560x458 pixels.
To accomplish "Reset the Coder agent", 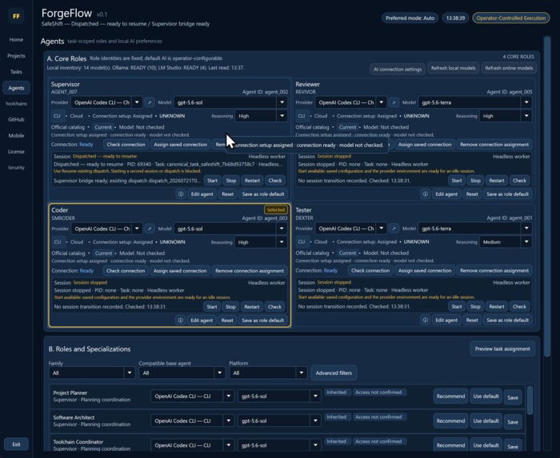I will [x=227, y=321].
